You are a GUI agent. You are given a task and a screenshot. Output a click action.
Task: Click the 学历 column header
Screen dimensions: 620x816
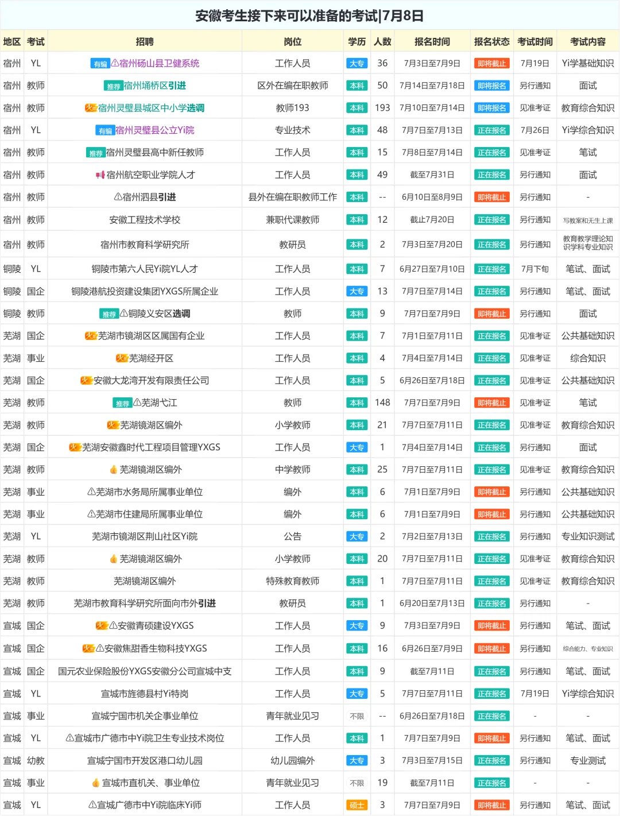point(357,41)
